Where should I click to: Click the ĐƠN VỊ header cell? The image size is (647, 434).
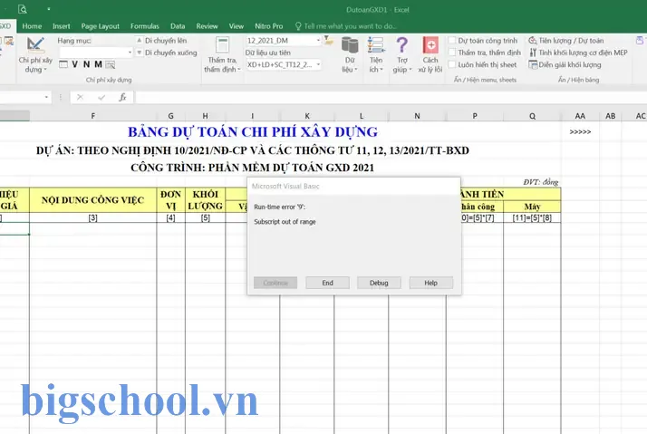[x=171, y=200]
